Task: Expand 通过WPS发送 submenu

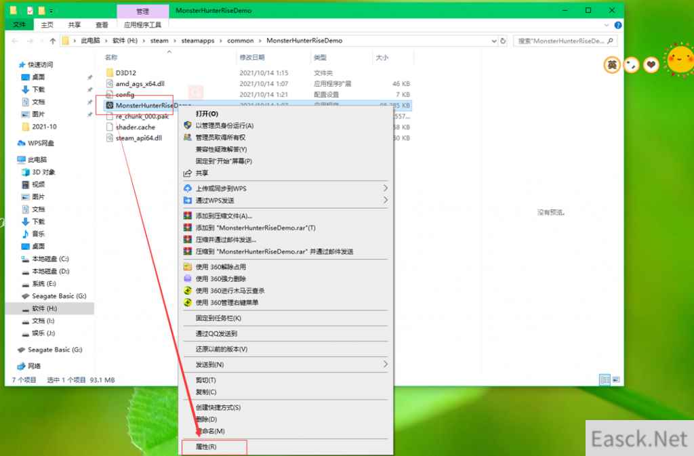Action: coord(386,201)
